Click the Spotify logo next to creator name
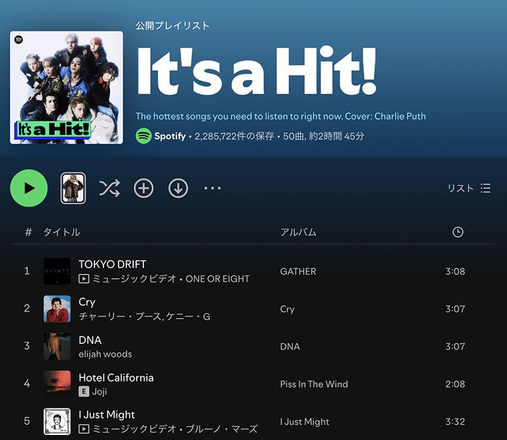This screenshot has height=440, width=507. [144, 136]
